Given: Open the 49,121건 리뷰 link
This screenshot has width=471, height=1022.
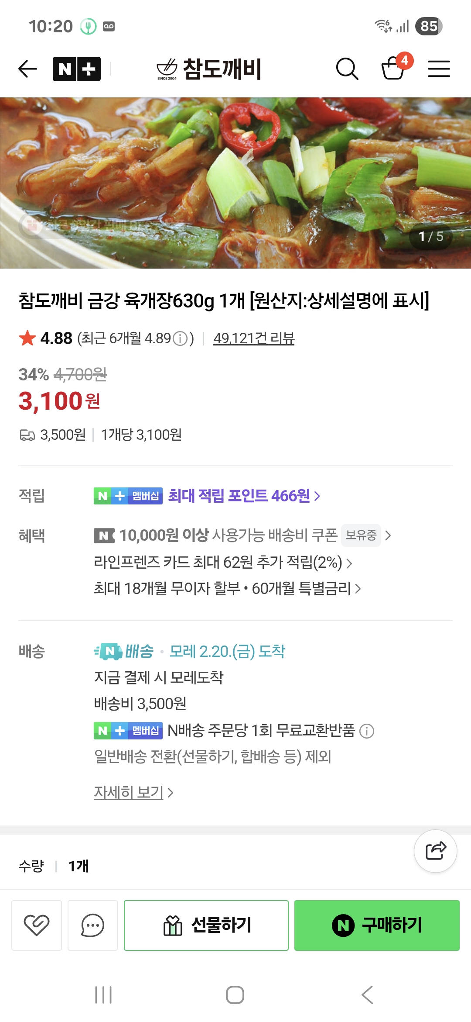Looking at the screenshot, I should click(254, 338).
